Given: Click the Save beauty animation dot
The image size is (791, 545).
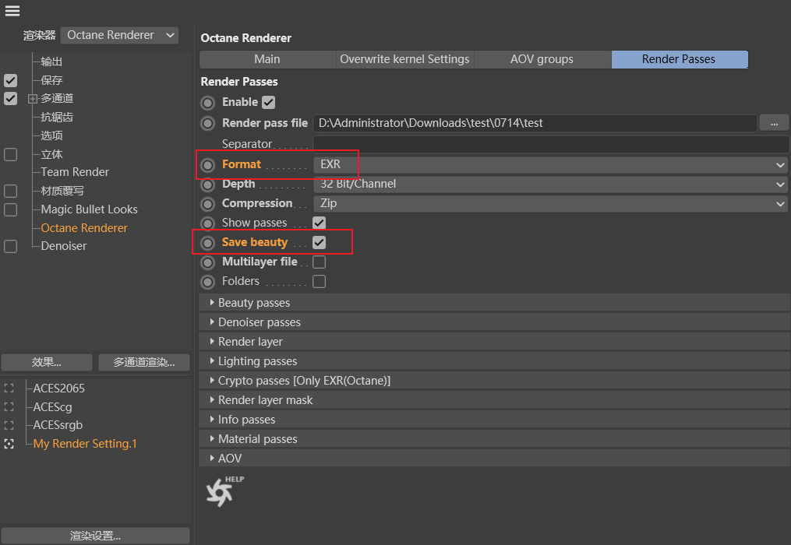Looking at the screenshot, I should [208, 243].
